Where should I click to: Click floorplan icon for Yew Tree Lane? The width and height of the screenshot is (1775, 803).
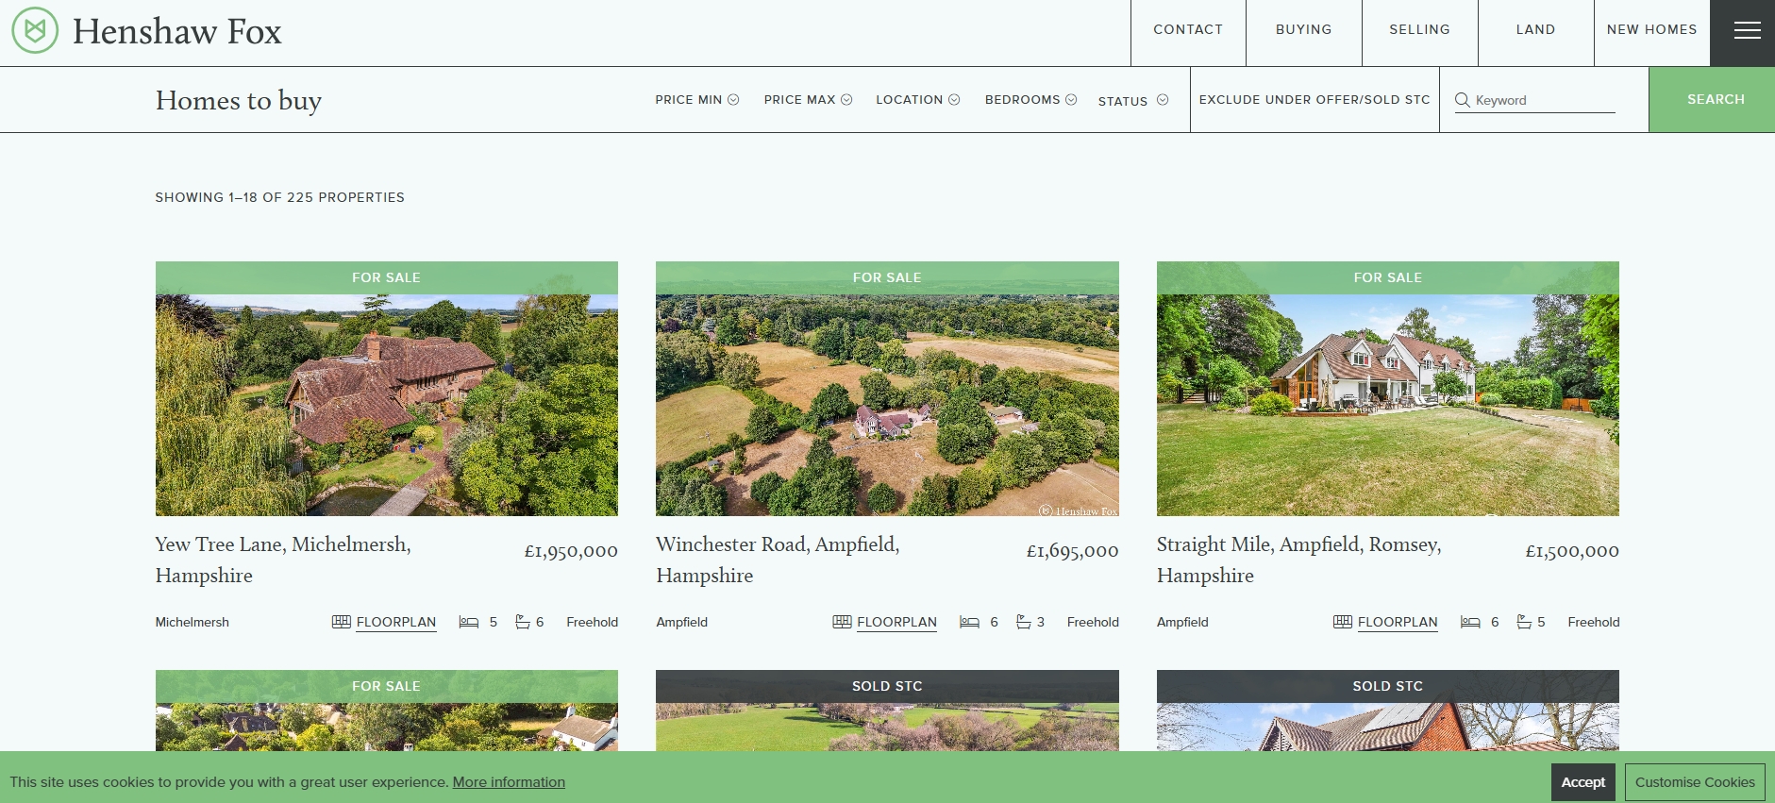[x=341, y=622]
